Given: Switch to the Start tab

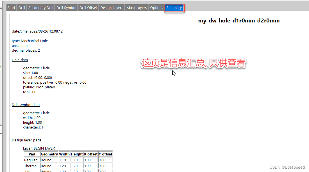Looking at the screenshot, I should (x=11, y=8).
